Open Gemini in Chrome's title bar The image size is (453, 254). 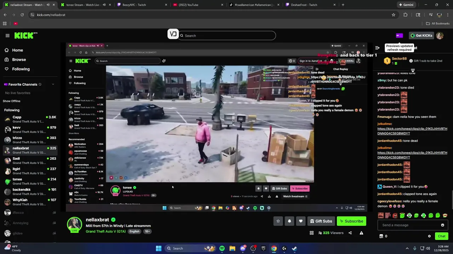pyautogui.click(x=406, y=5)
